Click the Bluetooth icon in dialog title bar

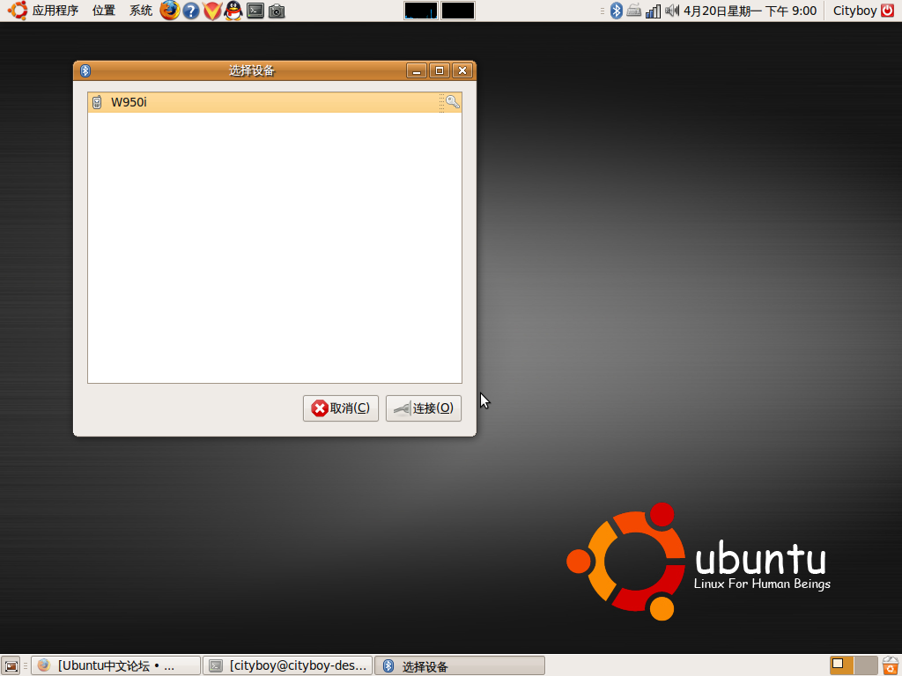85,70
